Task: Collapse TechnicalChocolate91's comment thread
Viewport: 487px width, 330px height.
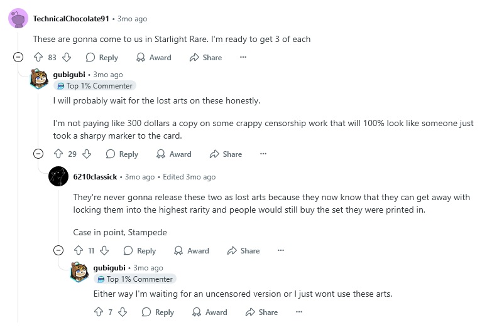Action: pos(18,57)
